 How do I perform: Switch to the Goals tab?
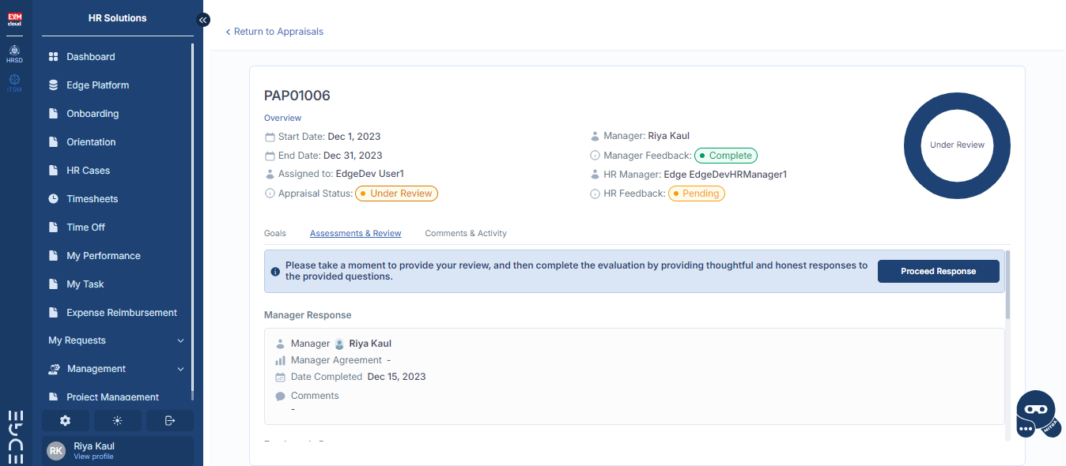point(275,233)
